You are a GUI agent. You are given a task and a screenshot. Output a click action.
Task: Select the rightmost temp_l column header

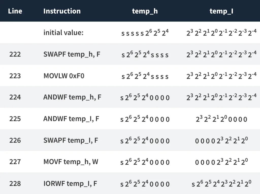pyautogui.click(x=221, y=11)
